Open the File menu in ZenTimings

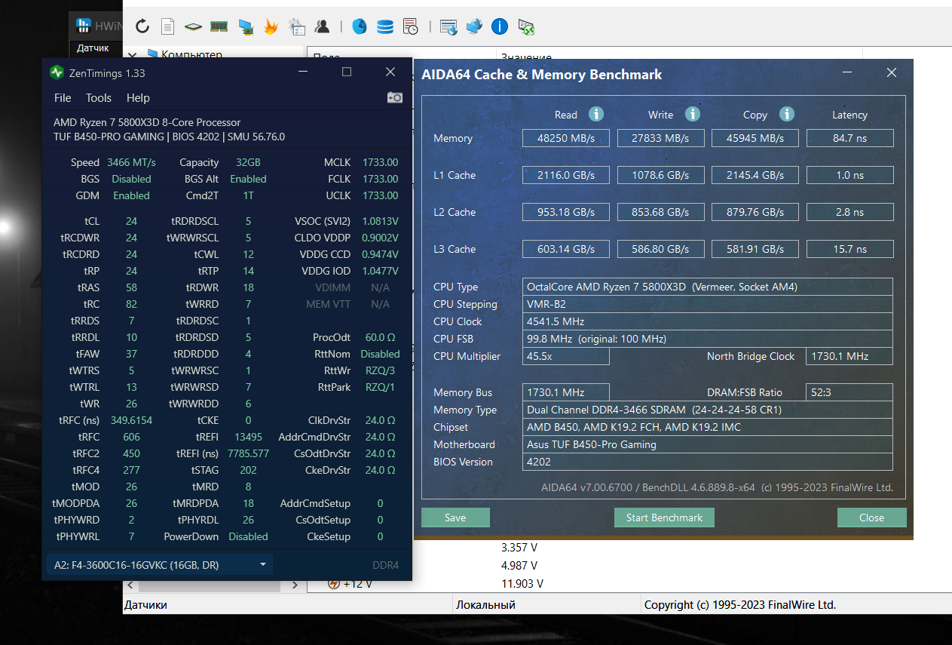click(63, 97)
